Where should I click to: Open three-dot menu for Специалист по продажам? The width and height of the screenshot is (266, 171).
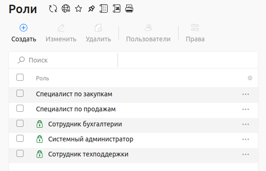click(x=246, y=109)
